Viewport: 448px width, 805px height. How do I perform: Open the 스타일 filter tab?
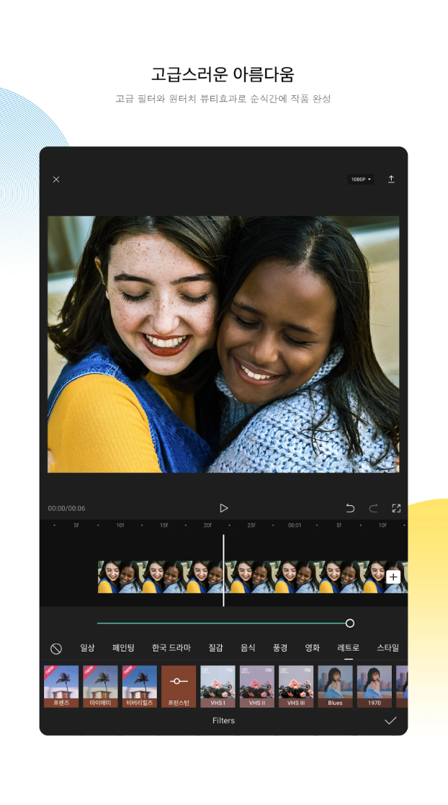[x=388, y=648]
